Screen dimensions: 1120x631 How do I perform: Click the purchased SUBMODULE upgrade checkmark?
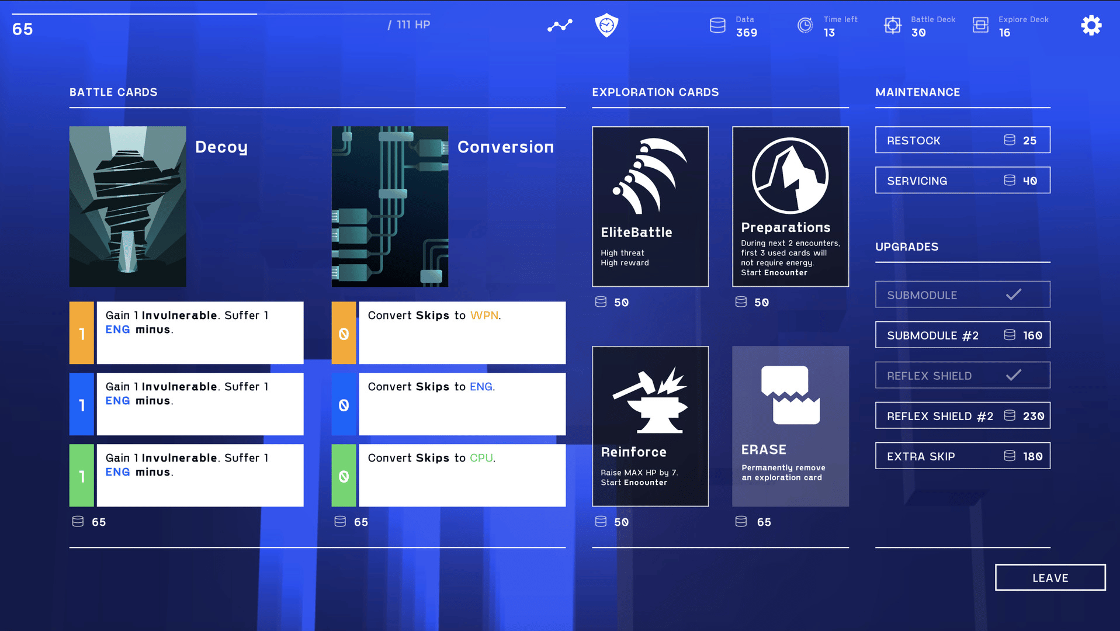coord(1013,294)
